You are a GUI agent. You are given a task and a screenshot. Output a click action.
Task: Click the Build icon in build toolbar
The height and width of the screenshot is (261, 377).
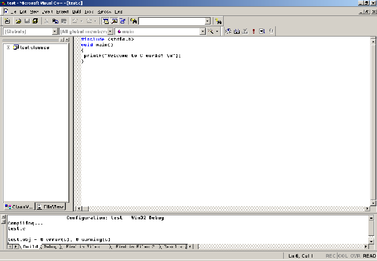[x=237, y=31]
